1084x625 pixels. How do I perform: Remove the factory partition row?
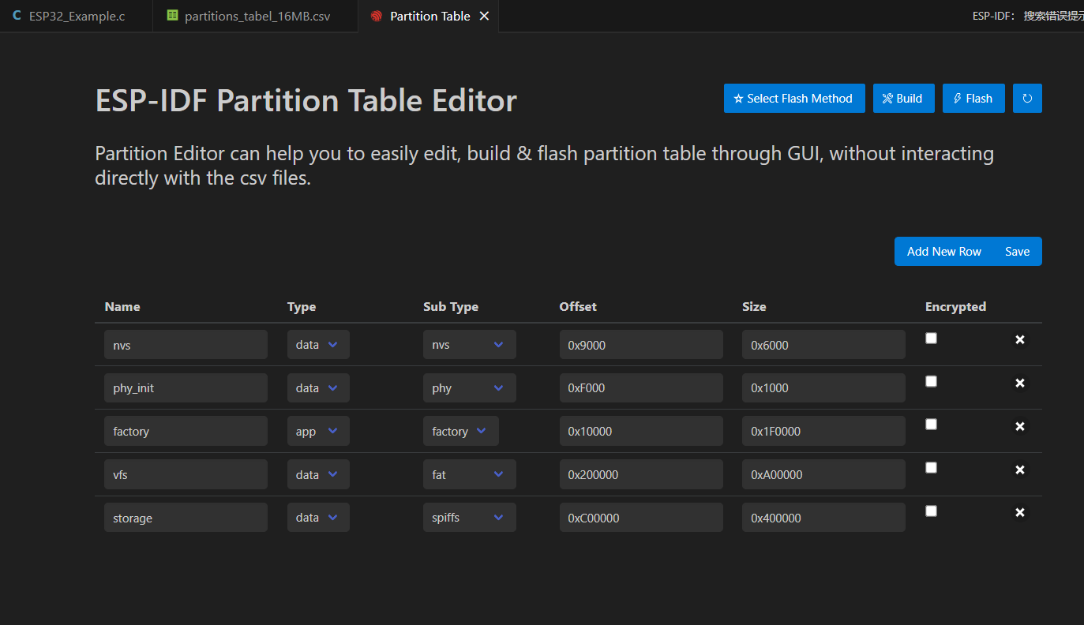1020,427
